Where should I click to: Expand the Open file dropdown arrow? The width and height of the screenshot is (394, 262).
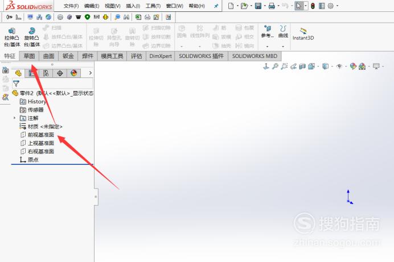[251, 6]
